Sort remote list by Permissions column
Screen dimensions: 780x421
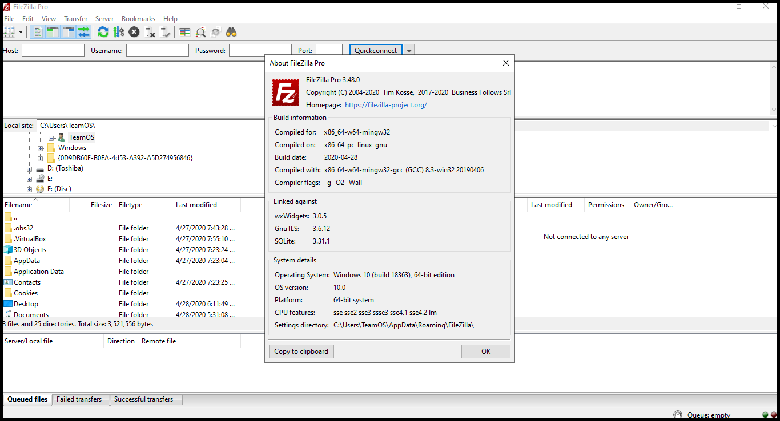(x=608, y=205)
